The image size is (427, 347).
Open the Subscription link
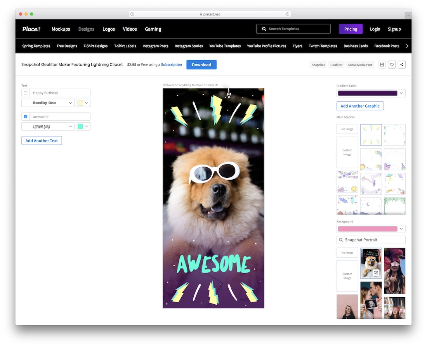tap(171, 64)
